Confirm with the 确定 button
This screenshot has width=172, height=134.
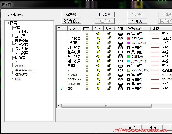coord(132,127)
